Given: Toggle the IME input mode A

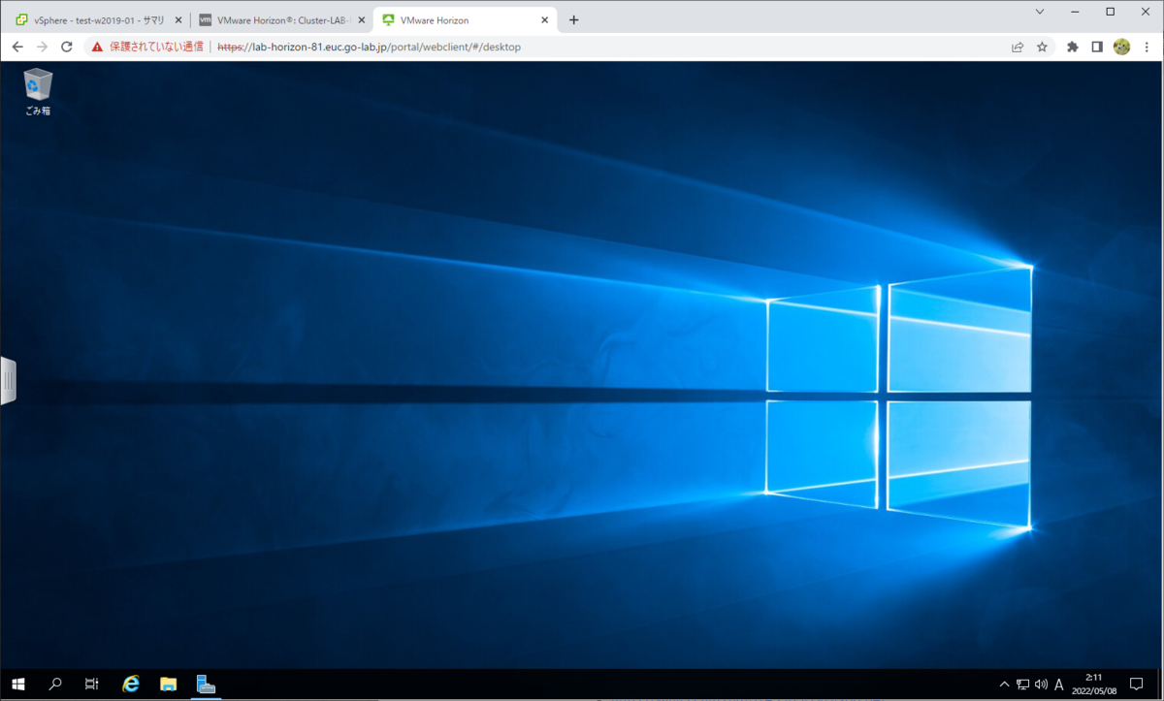Looking at the screenshot, I should tap(1059, 685).
